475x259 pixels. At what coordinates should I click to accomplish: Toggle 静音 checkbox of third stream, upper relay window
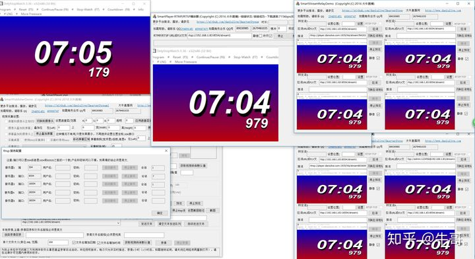(378, 114)
